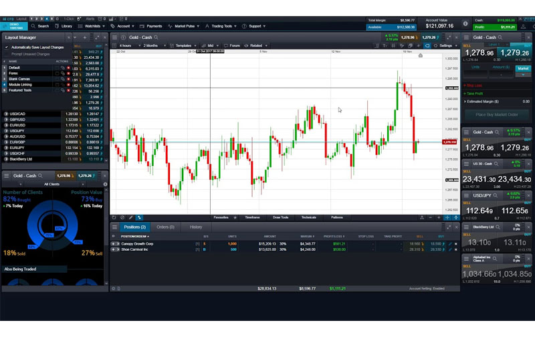Switch to the History tab
Image resolution: width=535 pixels, height=343 pixels.
click(196, 227)
